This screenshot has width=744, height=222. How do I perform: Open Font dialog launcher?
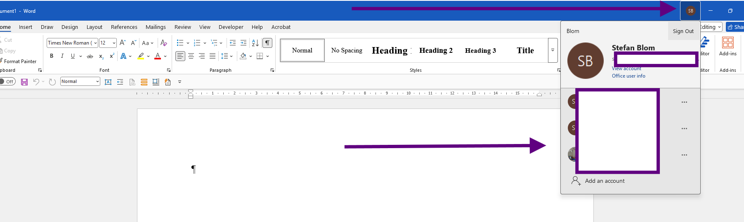pyautogui.click(x=168, y=71)
